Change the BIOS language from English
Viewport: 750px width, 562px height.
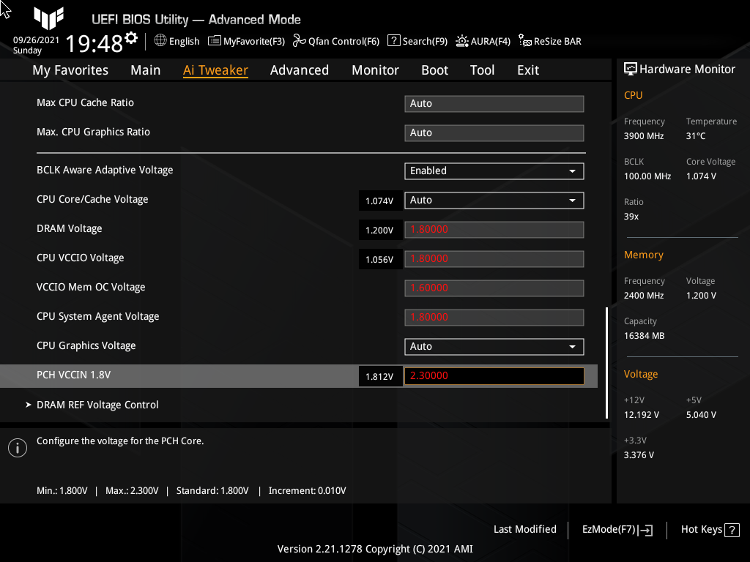point(177,41)
